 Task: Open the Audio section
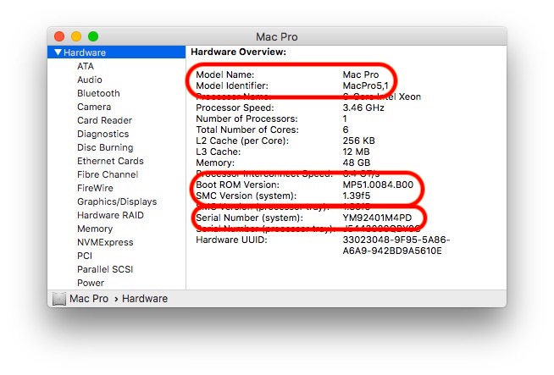[x=90, y=80]
